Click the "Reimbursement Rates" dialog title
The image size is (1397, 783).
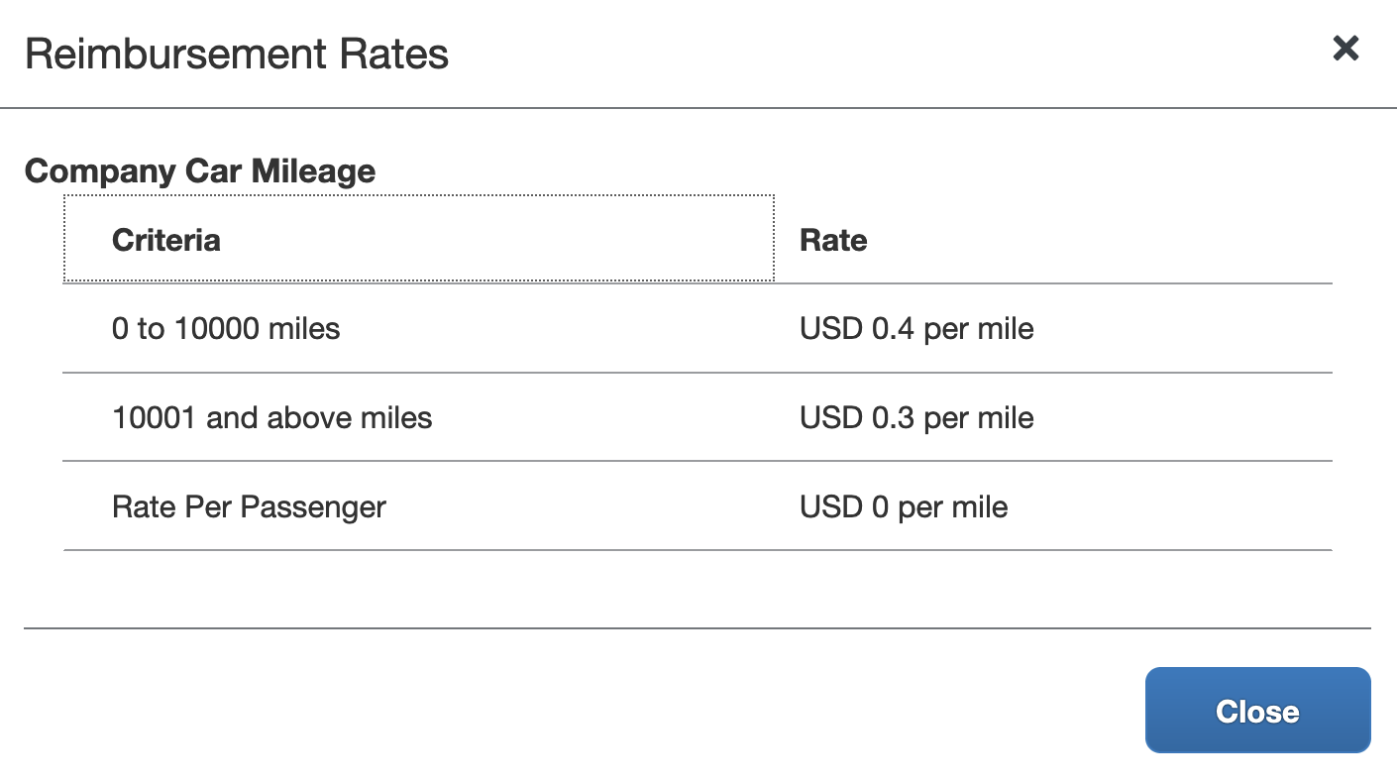coord(237,54)
